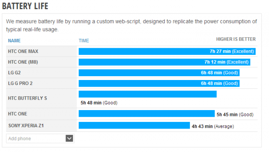Click the 5h 45 min (Good) label
269x152 pixels.
tap(235, 115)
